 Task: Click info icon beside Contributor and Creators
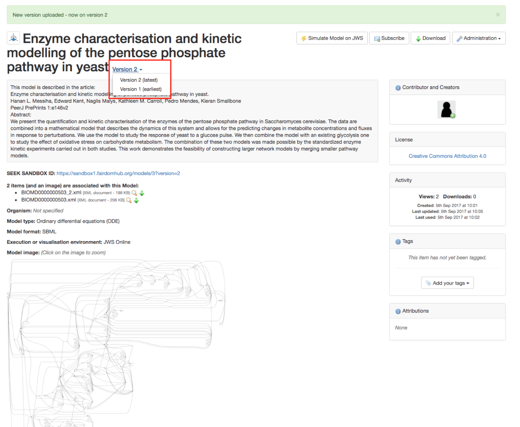(x=398, y=88)
